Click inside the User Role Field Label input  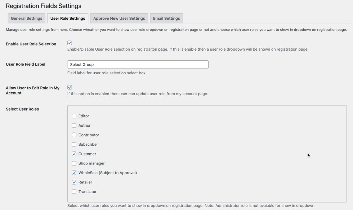click(138, 64)
